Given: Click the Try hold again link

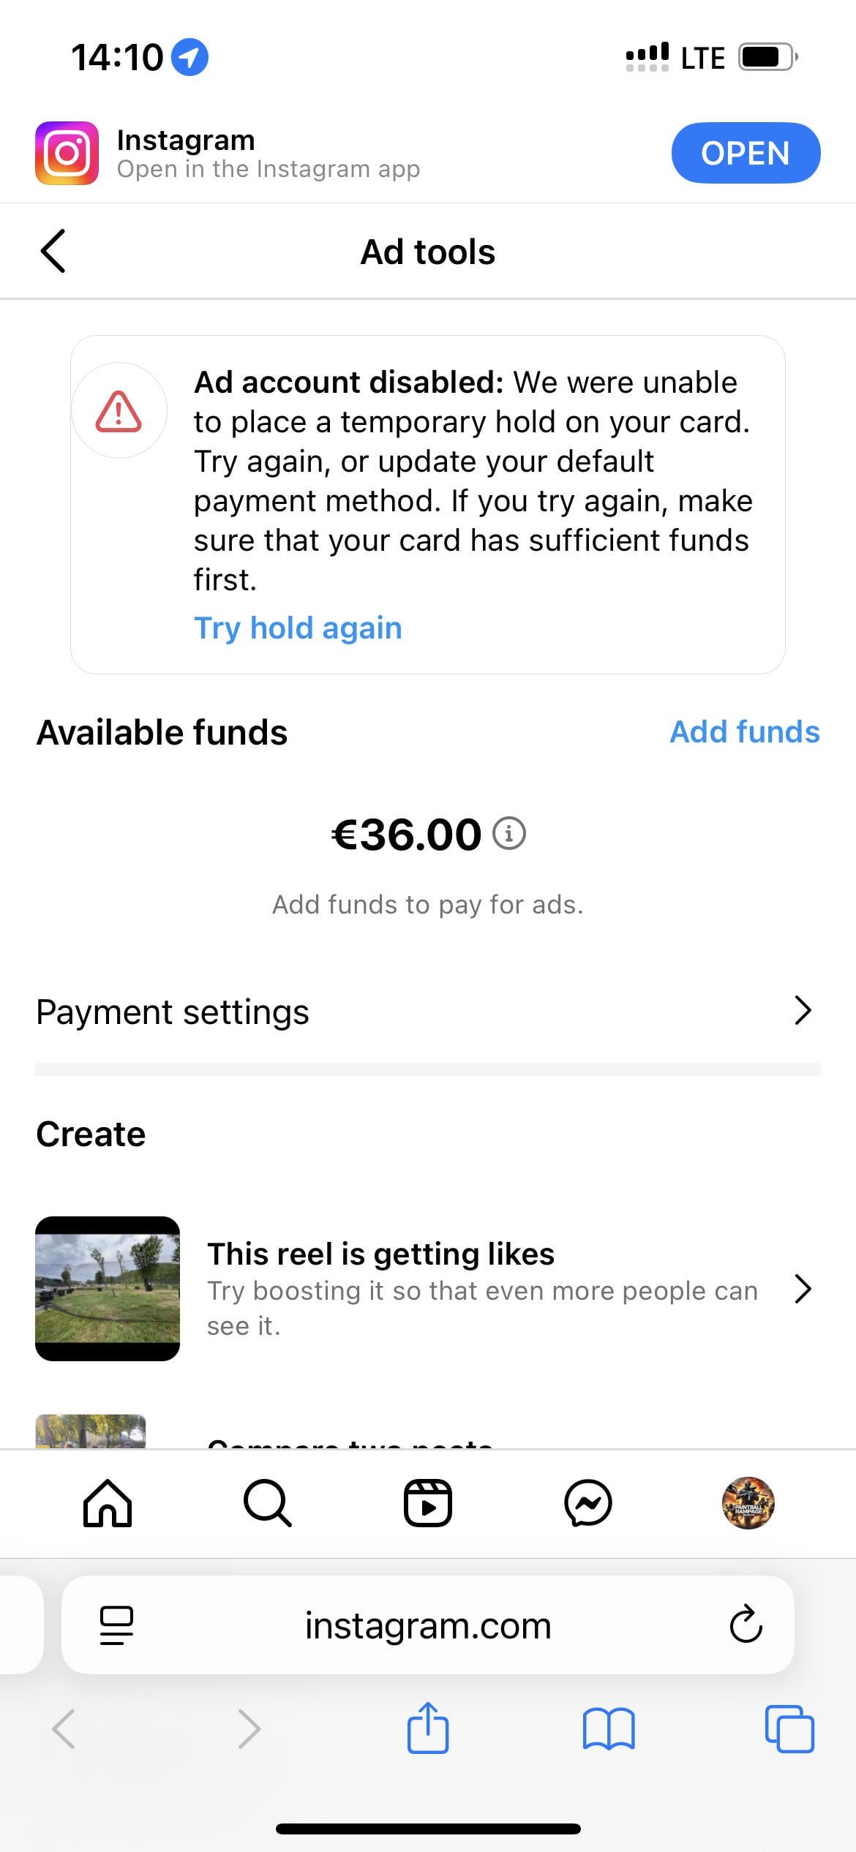Looking at the screenshot, I should (298, 628).
